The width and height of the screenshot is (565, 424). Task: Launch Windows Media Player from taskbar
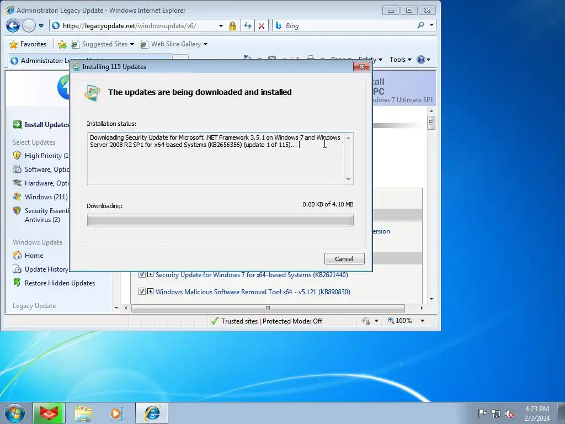click(x=117, y=413)
